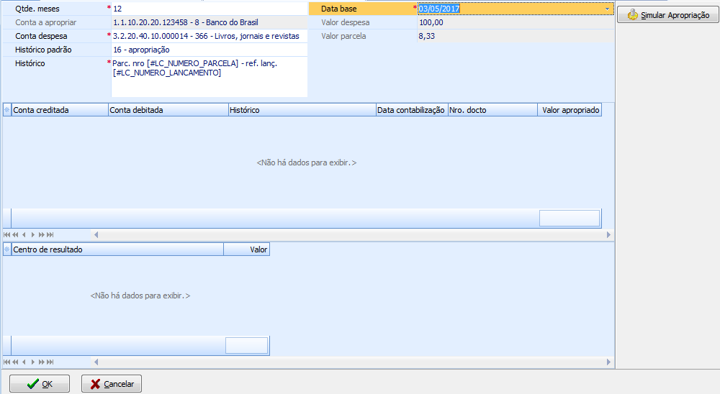720x394 pixels.
Task: Focus the Qtde. meses field
Action: point(210,9)
